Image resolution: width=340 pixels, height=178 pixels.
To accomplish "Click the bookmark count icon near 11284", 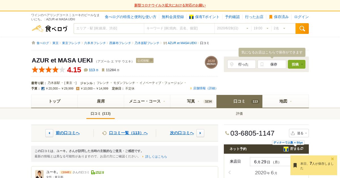I will pos(103,70).
